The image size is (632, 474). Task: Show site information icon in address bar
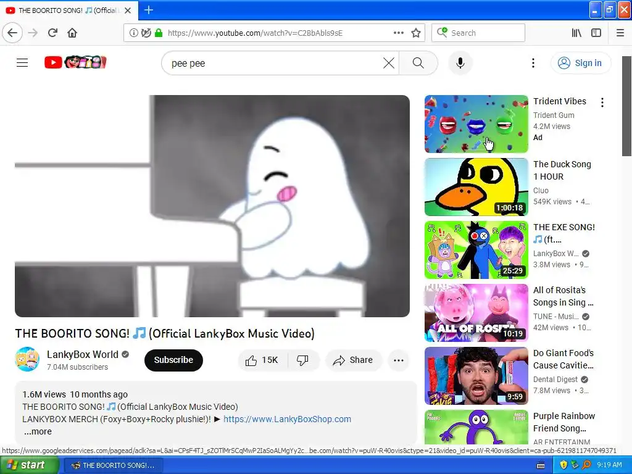[133, 33]
